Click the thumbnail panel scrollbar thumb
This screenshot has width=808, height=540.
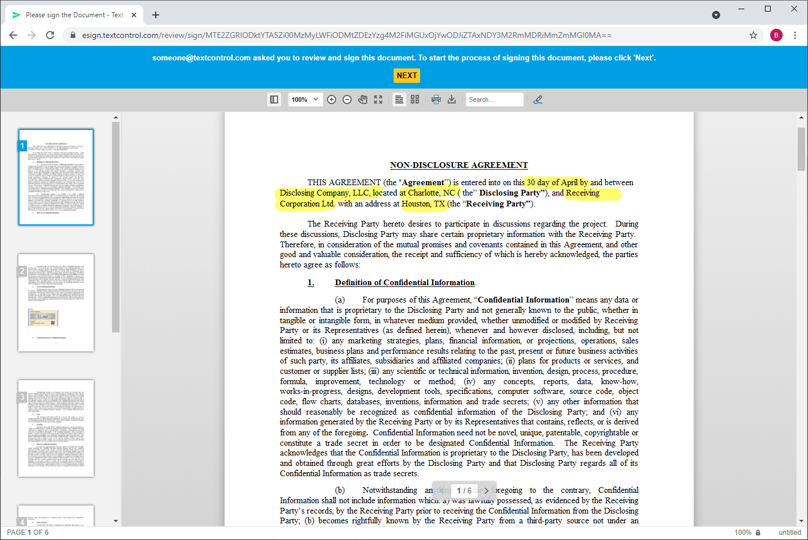(x=116, y=227)
